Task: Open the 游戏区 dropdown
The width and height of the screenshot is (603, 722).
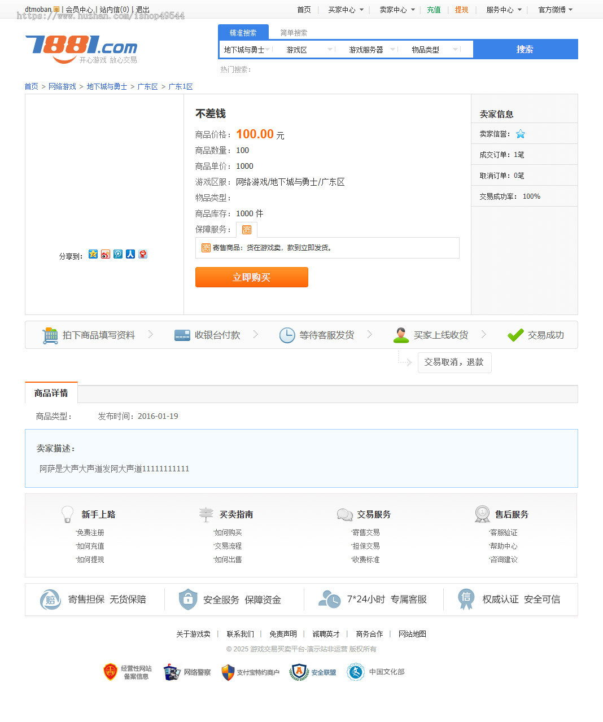Action: coord(309,50)
